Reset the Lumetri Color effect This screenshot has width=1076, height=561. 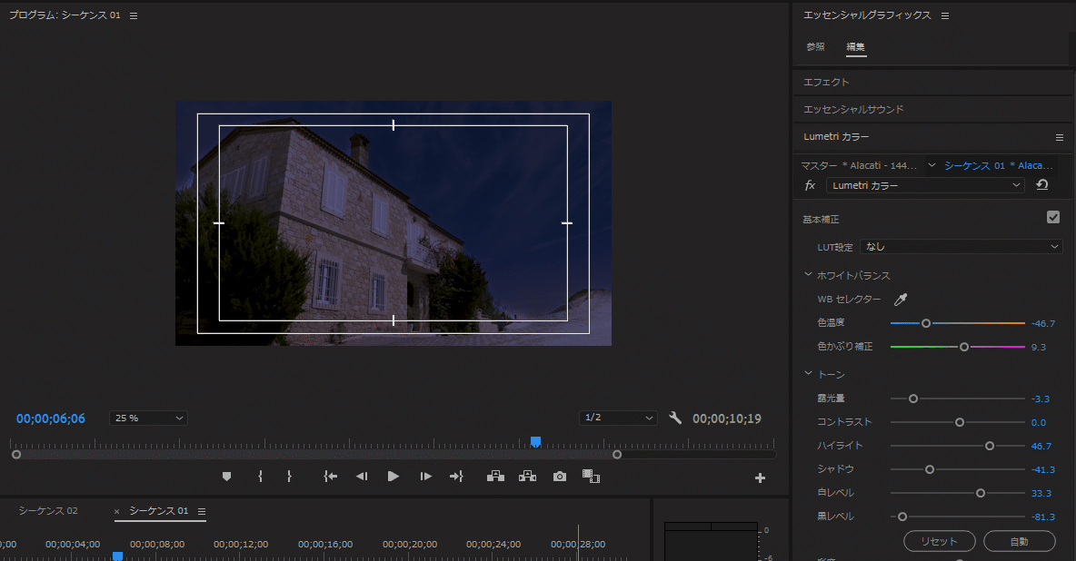tap(1041, 184)
